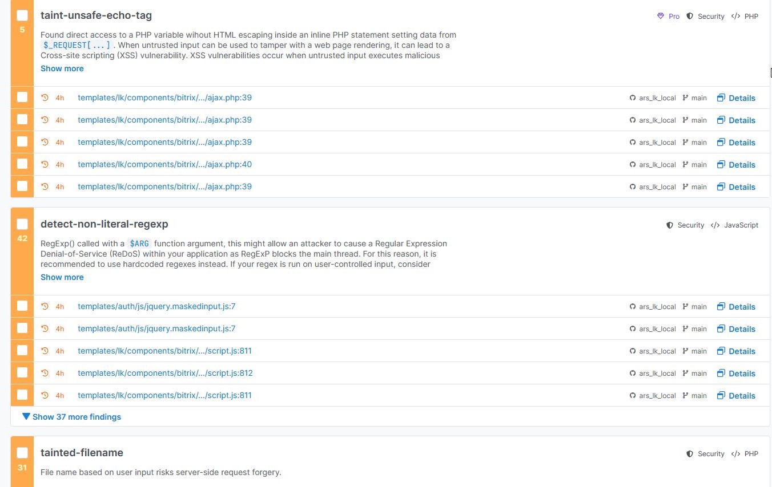Open Details for first jquery.maskedinput.js finding
The height and width of the screenshot is (487, 772).
(x=742, y=307)
